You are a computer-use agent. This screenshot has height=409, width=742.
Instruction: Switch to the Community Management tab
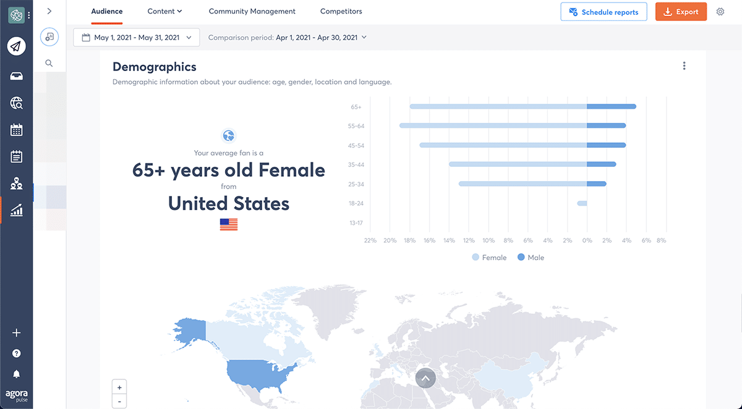tap(252, 12)
